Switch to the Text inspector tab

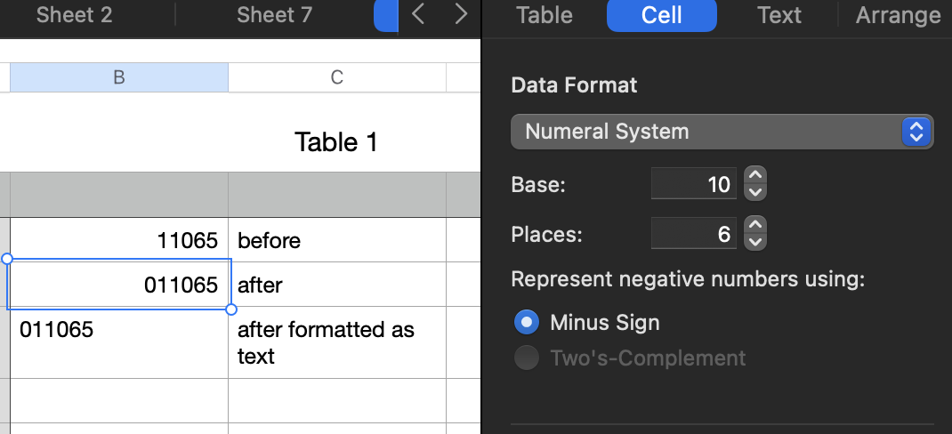779,15
